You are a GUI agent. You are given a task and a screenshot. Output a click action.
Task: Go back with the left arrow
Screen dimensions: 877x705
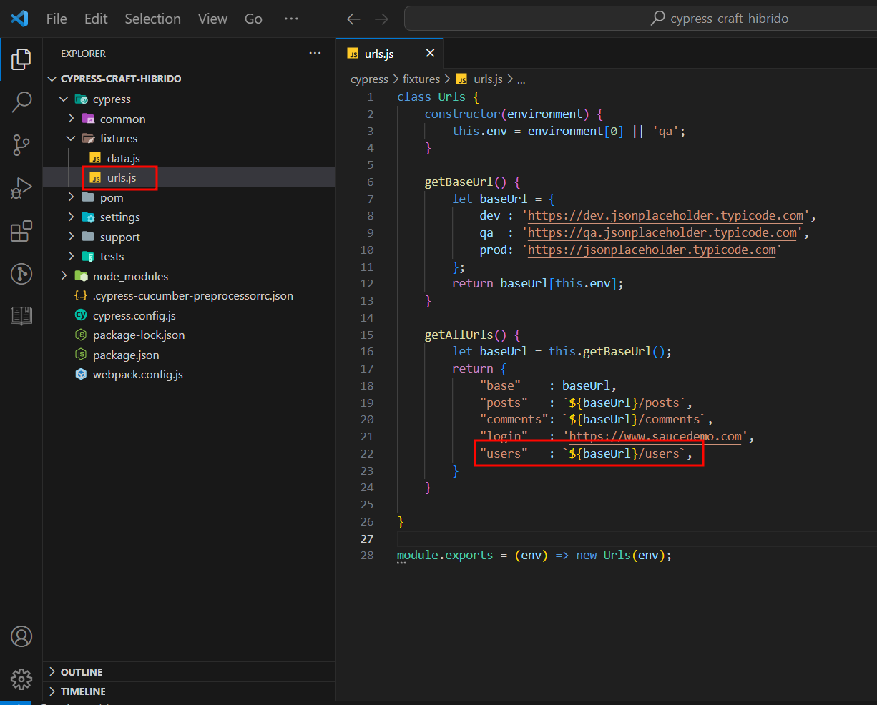[353, 19]
